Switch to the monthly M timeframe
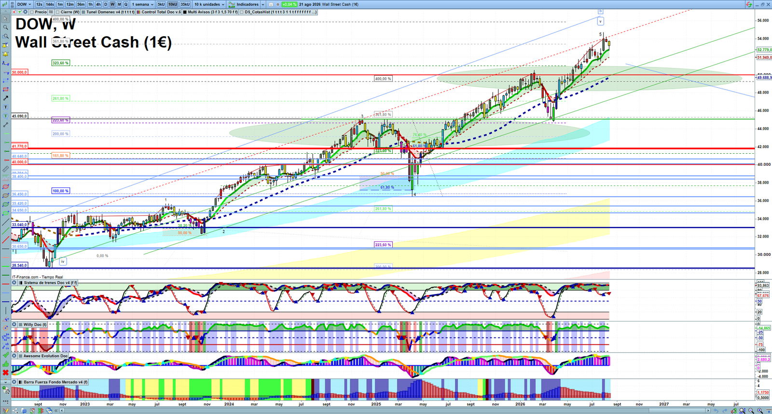This screenshot has width=772, height=414. coord(119,4)
